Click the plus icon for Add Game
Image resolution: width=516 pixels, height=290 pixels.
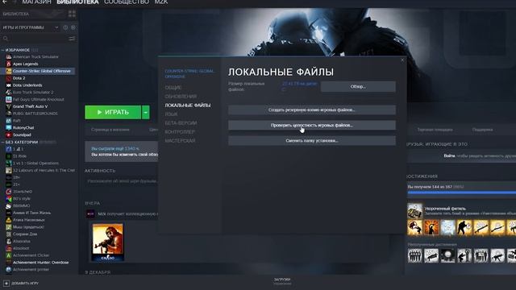(6, 283)
